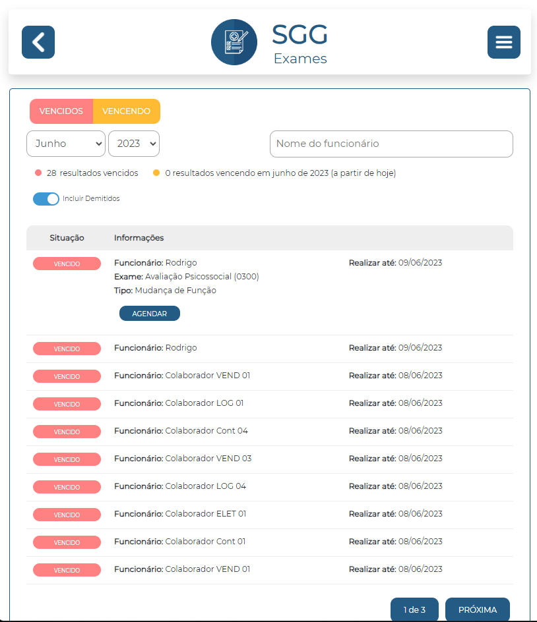Click the yellow expiring results dot
This screenshot has height=622, width=537.
(156, 173)
